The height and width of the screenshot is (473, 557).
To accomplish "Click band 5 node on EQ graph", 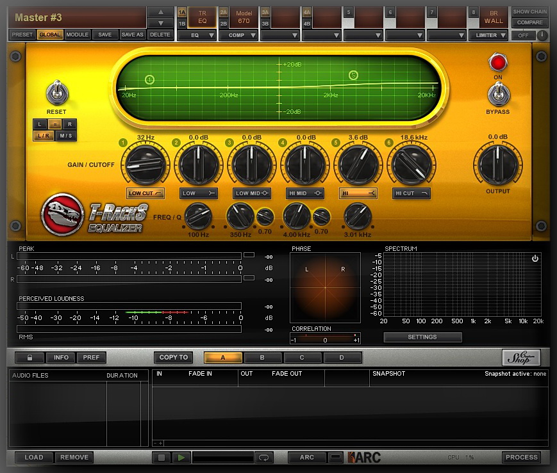I will pyautogui.click(x=353, y=76).
